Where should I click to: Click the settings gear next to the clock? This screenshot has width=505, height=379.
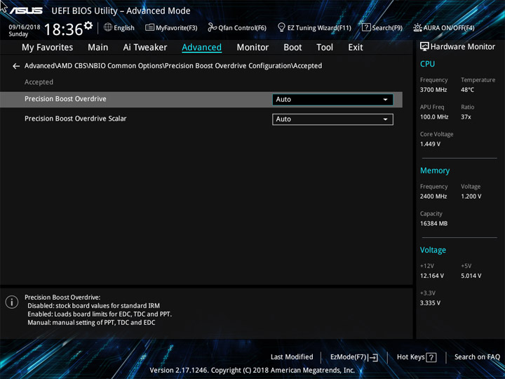tap(88, 25)
